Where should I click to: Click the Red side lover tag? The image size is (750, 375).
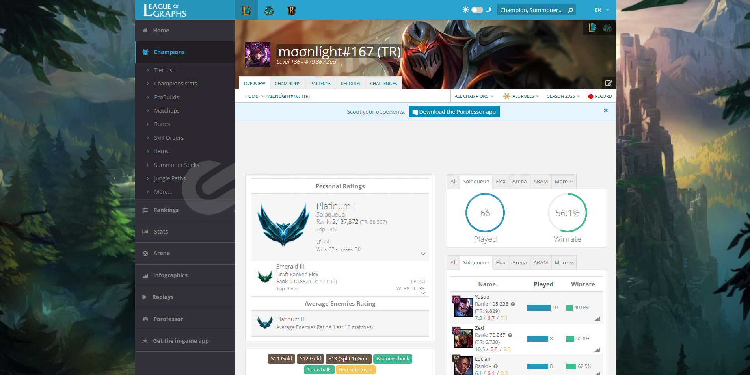pyautogui.click(x=355, y=370)
